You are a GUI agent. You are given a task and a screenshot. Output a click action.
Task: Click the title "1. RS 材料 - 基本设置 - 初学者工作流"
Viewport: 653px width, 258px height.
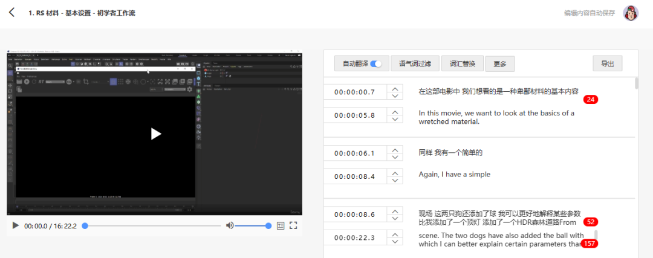coord(82,13)
